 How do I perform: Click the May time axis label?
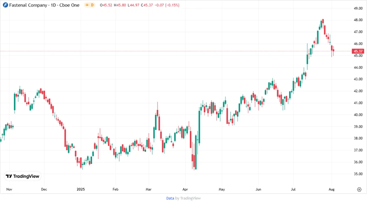tap(222, 189)
